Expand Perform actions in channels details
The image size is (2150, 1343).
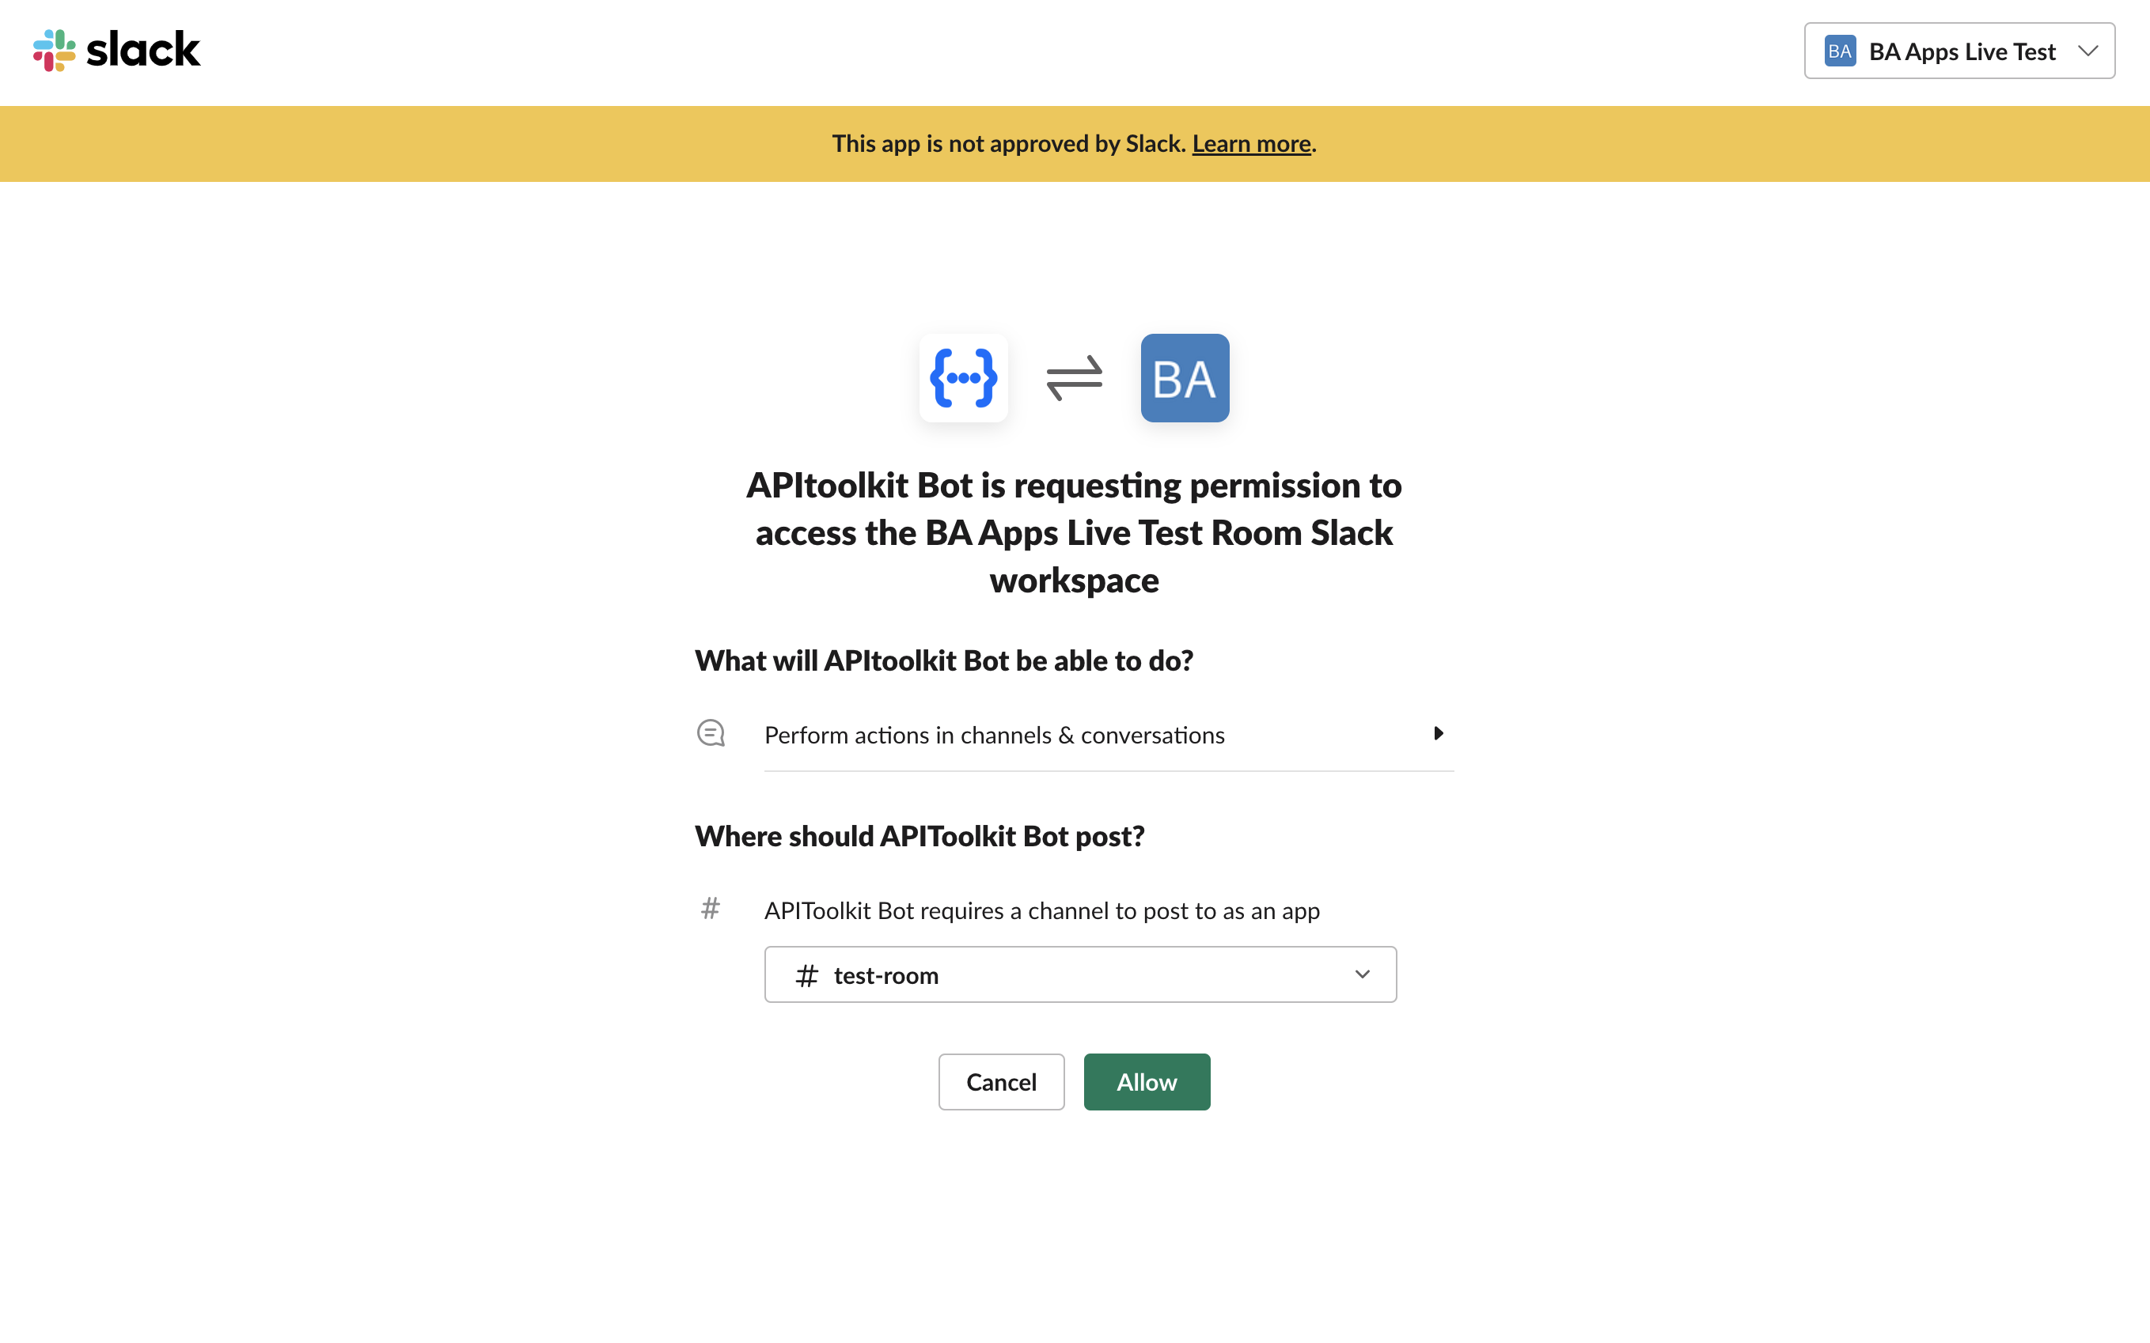click(1438, 734)
